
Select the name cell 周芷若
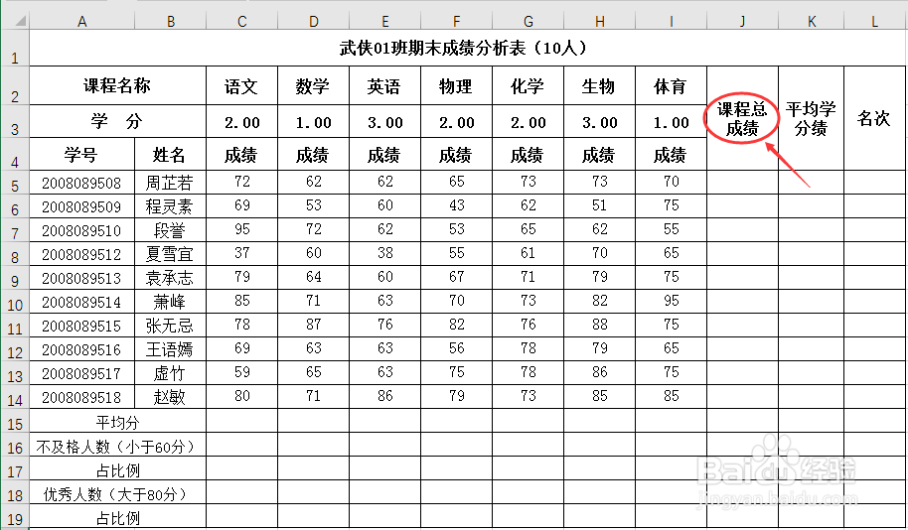pos(170,183)
